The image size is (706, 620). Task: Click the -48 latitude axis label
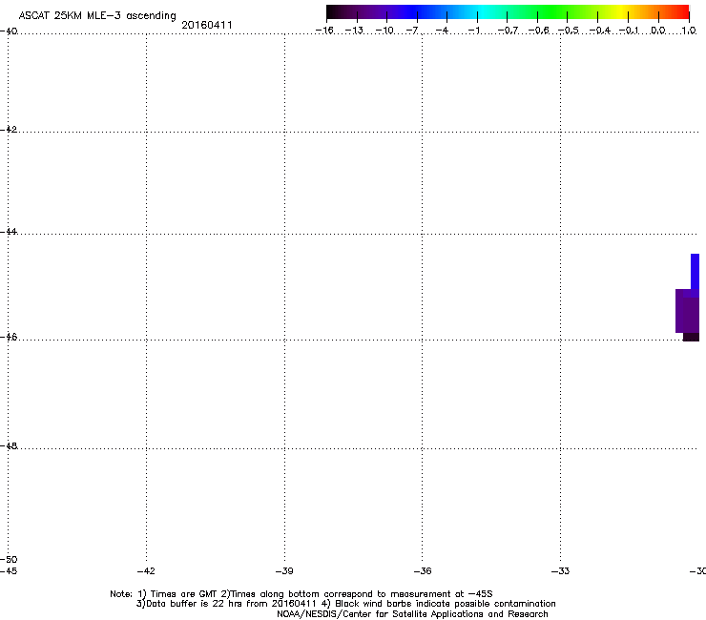(x=9, y=445)
